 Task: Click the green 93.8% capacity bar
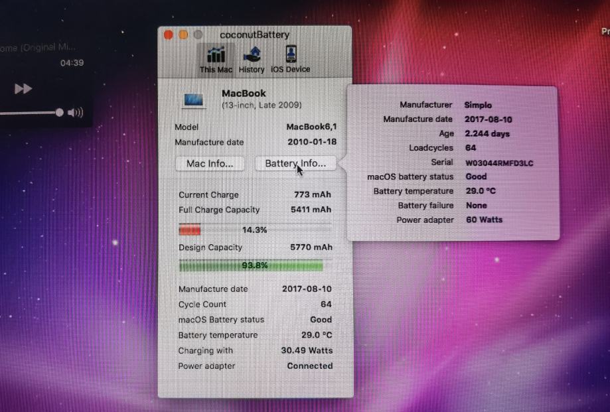[251, 266]
